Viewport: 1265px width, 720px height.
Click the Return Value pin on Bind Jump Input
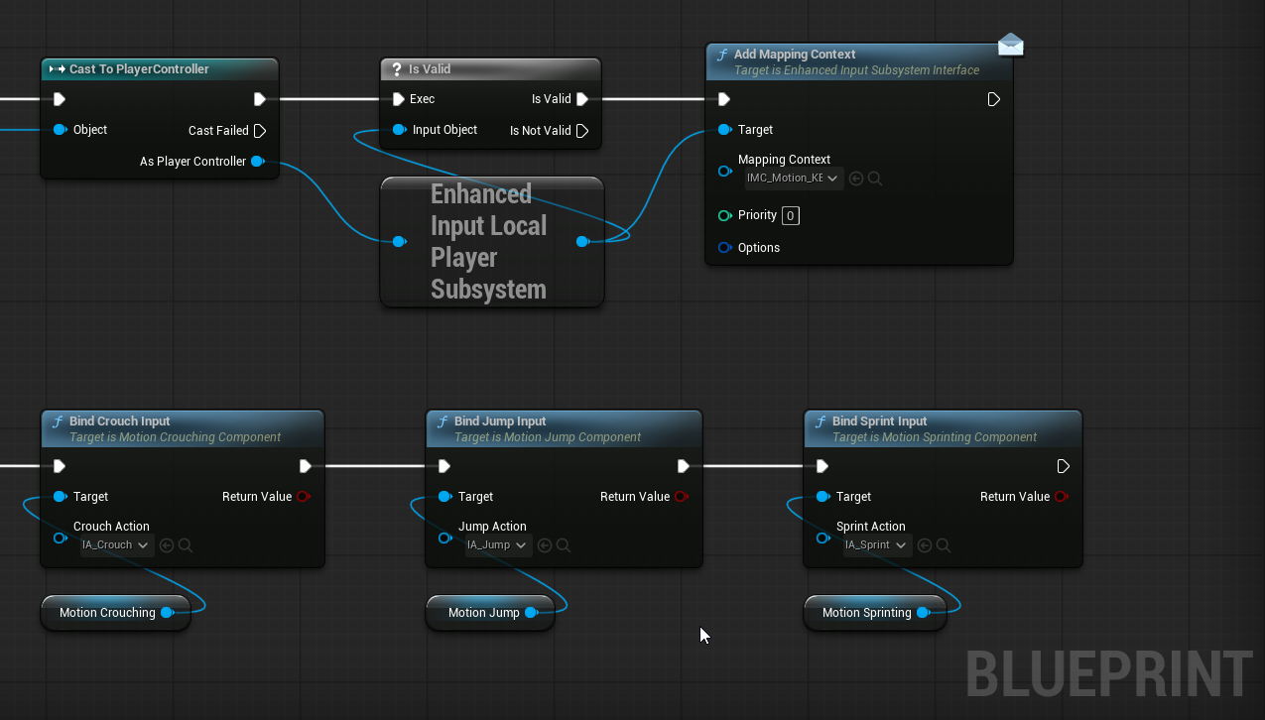pos(682,497)
